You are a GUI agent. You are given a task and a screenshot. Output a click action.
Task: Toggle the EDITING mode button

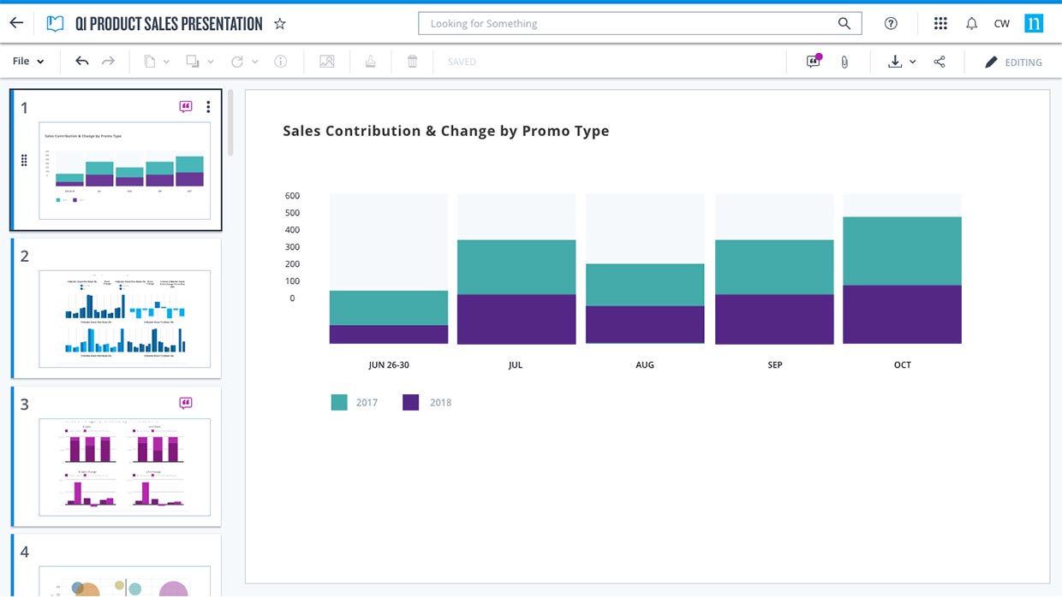(x=1013, y=62)
